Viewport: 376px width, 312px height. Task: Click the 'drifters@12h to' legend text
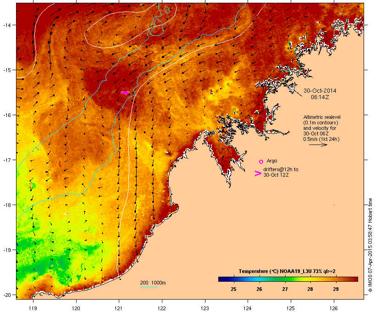281,169
